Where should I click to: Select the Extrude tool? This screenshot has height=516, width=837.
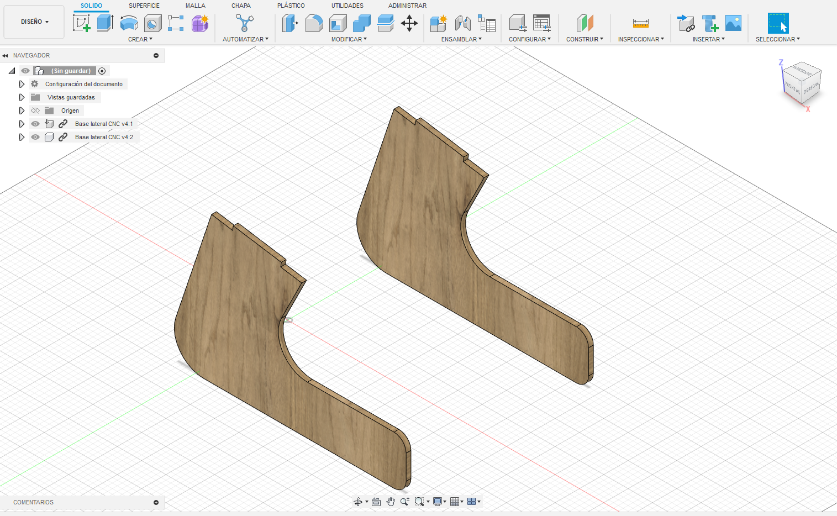(x=105, y=23)
